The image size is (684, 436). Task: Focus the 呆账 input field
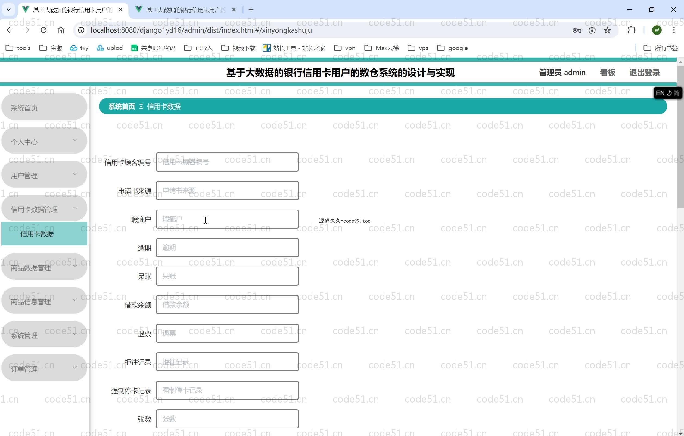point(227,276)
